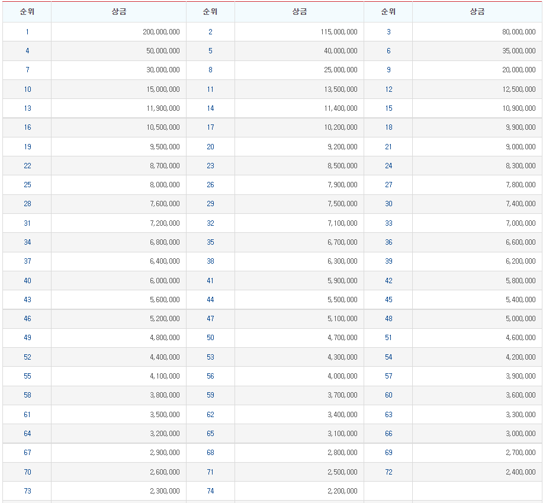Select the prize 3,000,000
Viewport: 546px width, 503px height.
[521, 433]
